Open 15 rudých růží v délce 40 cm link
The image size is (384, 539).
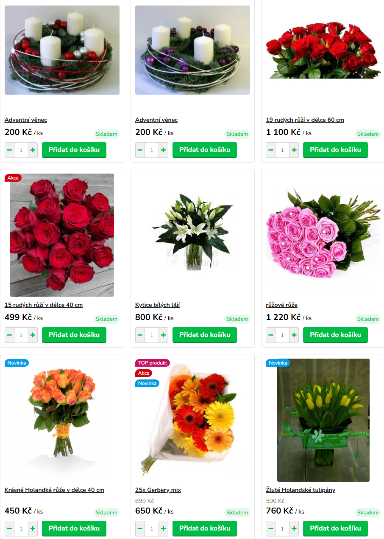click(44, 305)
